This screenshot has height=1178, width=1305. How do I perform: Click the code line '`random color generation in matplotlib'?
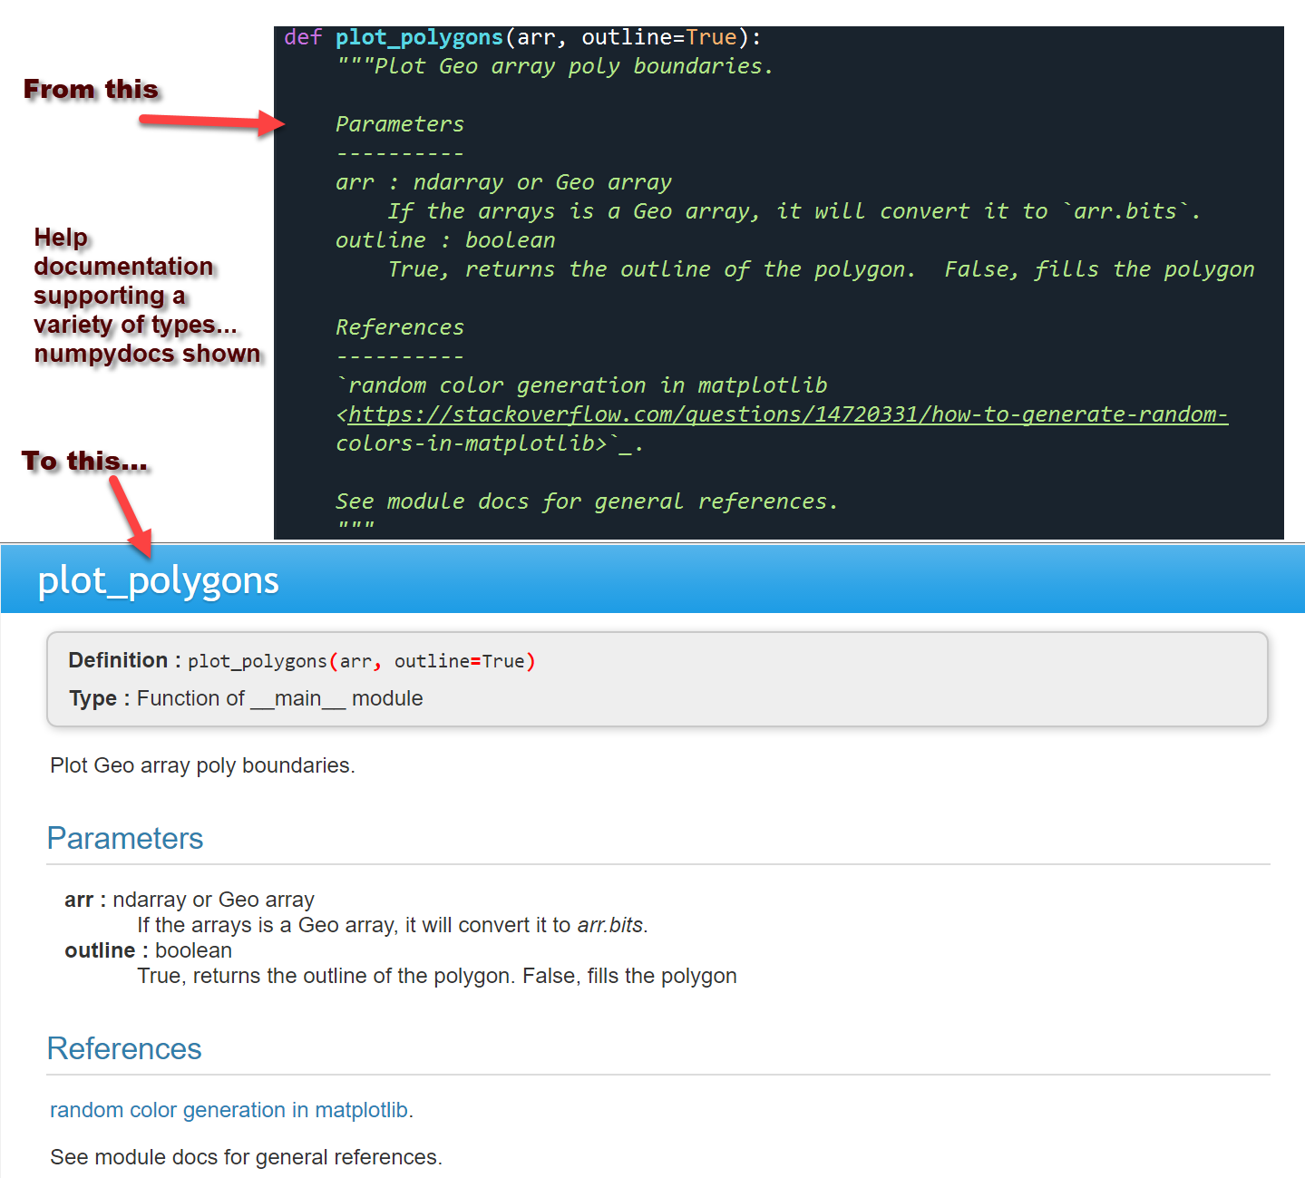581,385
